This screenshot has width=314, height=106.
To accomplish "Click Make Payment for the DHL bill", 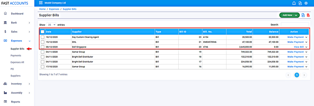I will [295, 42].
